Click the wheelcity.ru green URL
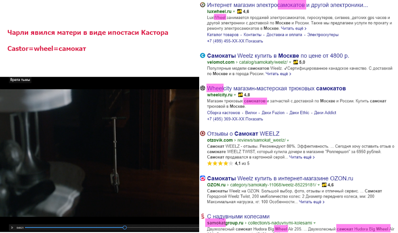 click(x=219, y=95)
